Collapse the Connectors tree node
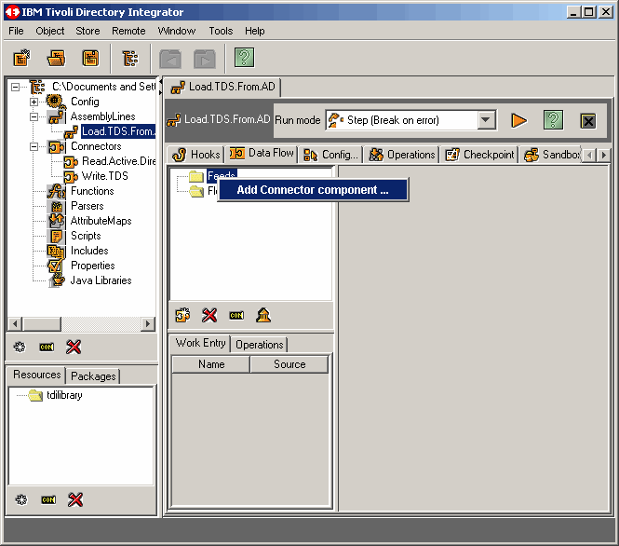The image size is (619, 546). coord(34,146)
